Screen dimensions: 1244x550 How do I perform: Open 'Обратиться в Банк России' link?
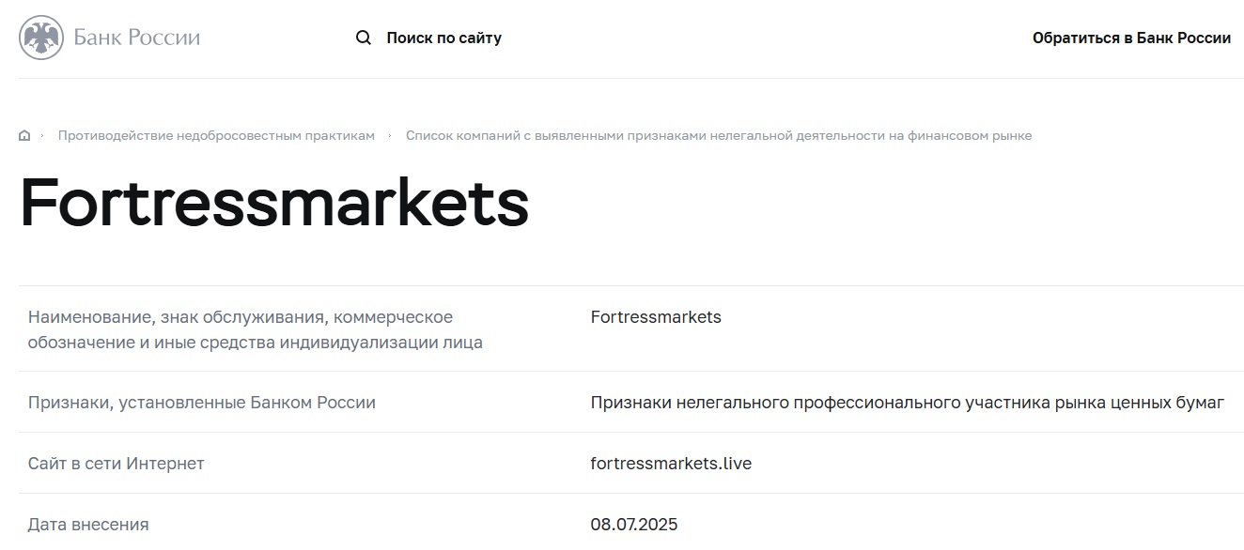pyautogui.click(x=1131, y=38)
